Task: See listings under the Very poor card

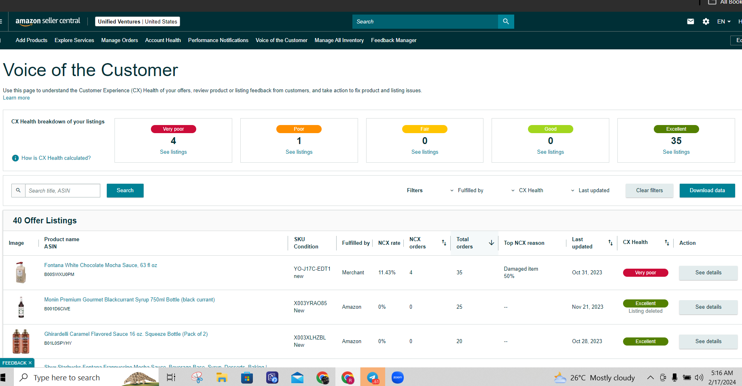Action: (x=174, y=152)
